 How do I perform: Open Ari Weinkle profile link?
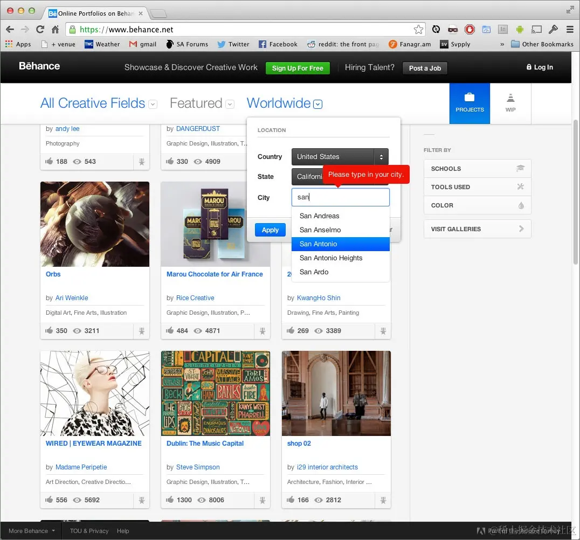pyautogui.click(x=72, y=297)
